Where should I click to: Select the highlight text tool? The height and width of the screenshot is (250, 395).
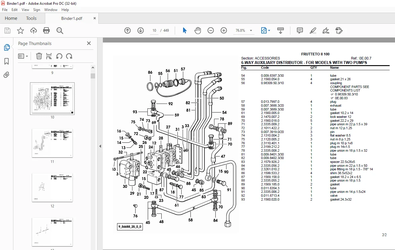point(313,31)
